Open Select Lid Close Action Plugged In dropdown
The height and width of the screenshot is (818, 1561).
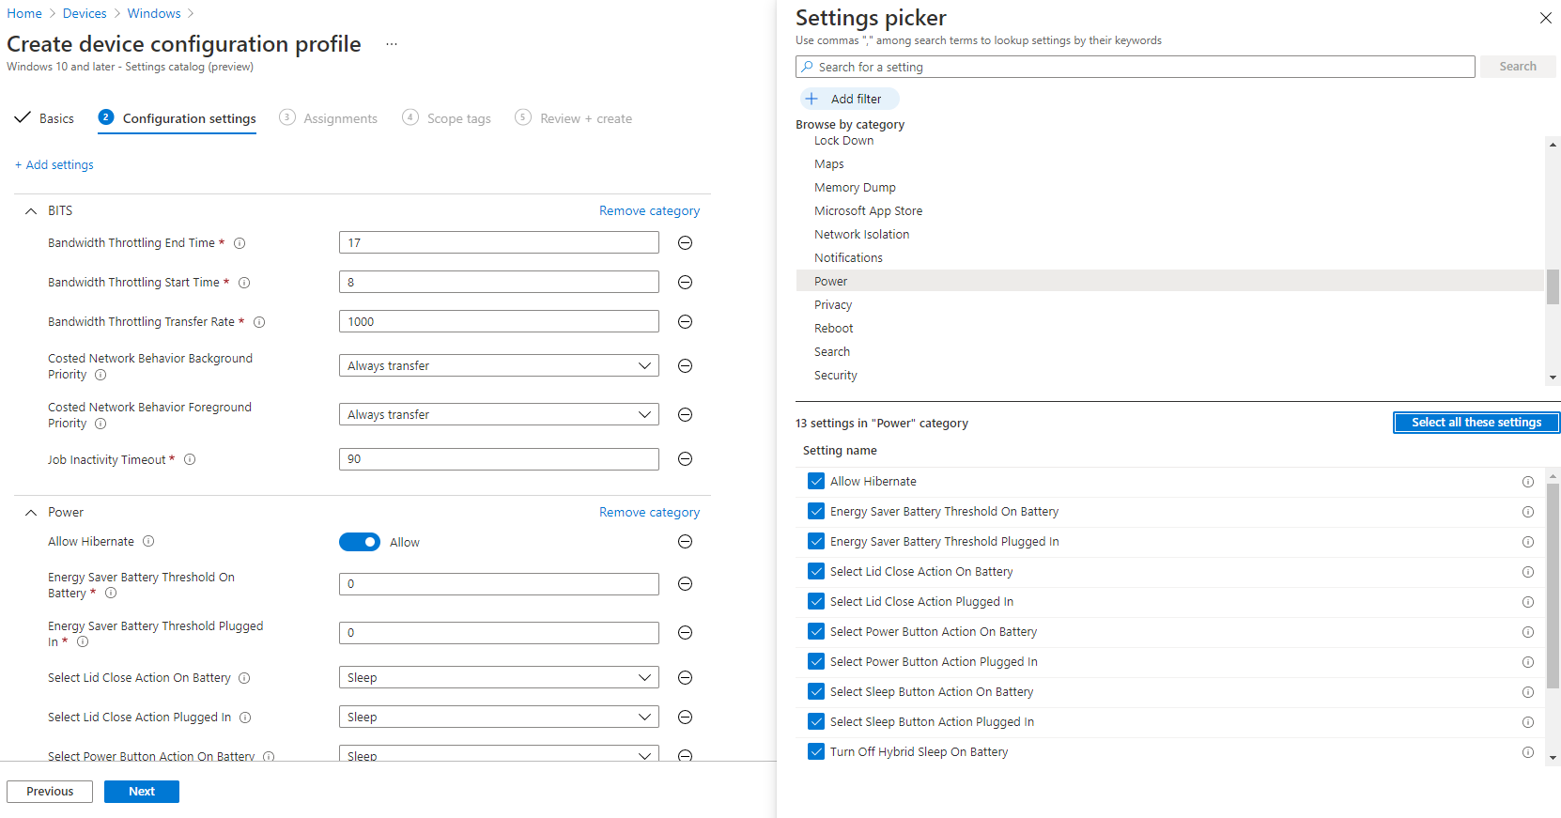tap(499, 718)
